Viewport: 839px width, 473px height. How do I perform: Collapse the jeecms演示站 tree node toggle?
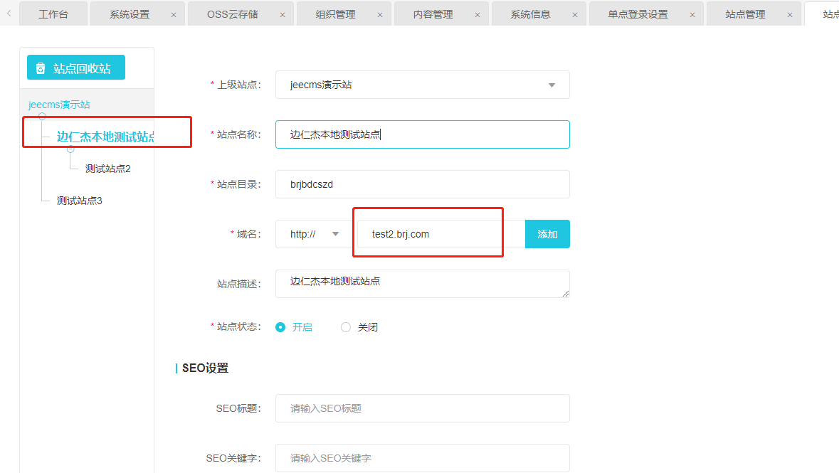coord(42,116)
